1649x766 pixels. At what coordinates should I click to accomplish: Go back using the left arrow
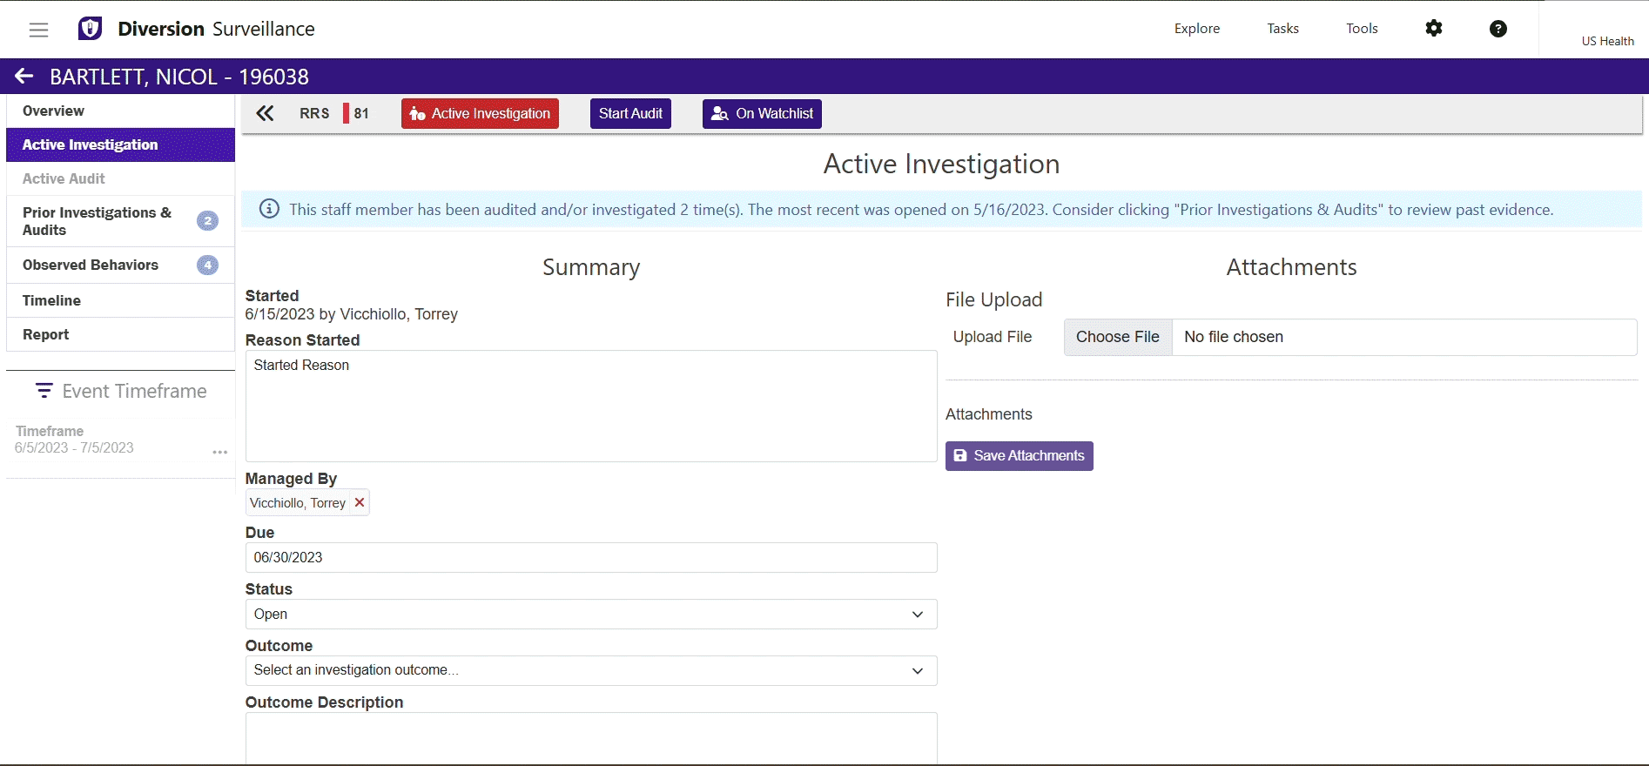[x=24, y=77]
